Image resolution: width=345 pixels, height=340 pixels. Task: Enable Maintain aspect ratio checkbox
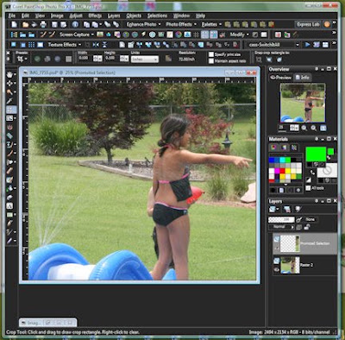coord(211,61)
